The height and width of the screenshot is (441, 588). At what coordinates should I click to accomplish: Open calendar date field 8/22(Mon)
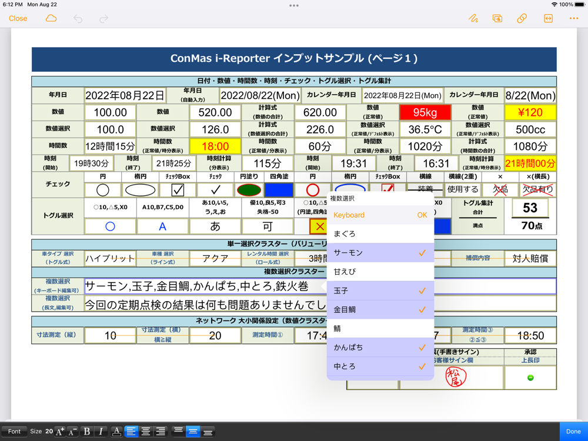click(x=530, y=96)
